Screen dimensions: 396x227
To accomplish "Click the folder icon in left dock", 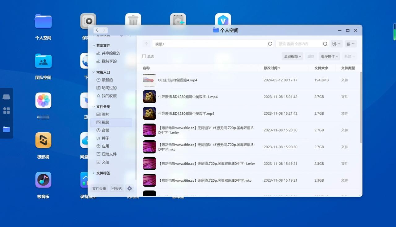I will tap(6, 129).
